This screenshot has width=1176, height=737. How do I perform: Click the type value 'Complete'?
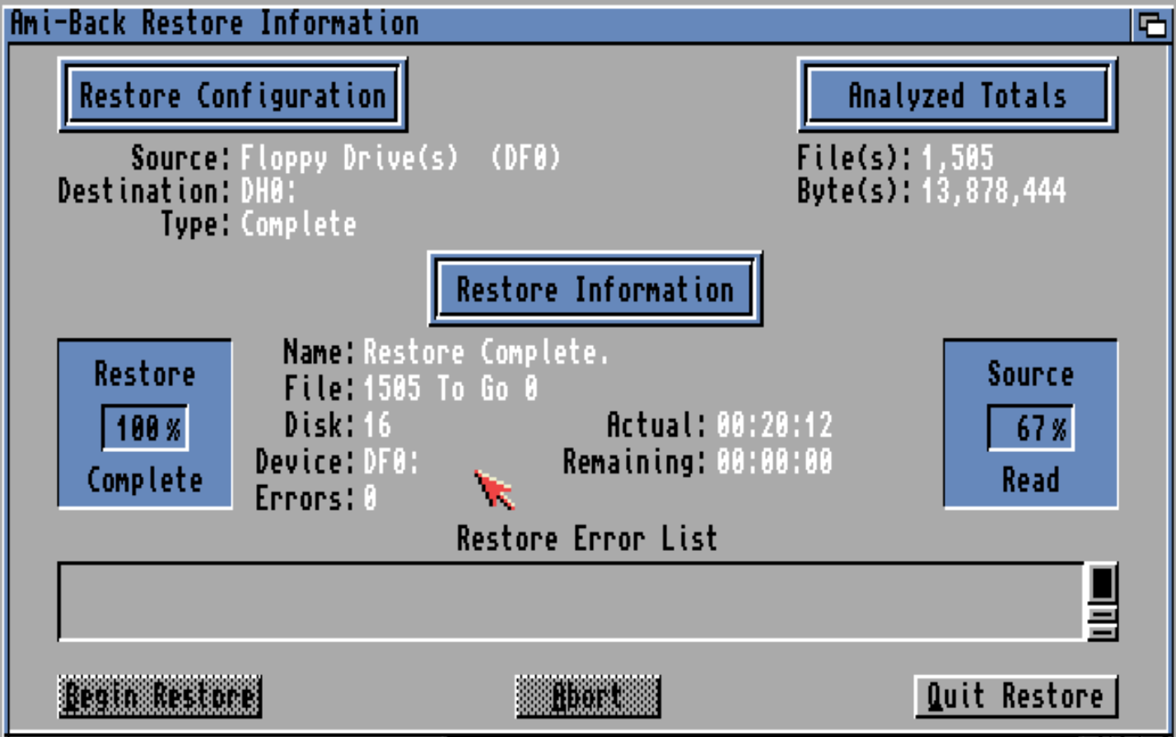click(298, 224)
